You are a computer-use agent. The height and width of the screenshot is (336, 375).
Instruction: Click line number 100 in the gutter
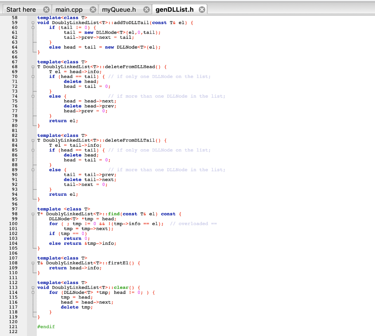(14, 224)
